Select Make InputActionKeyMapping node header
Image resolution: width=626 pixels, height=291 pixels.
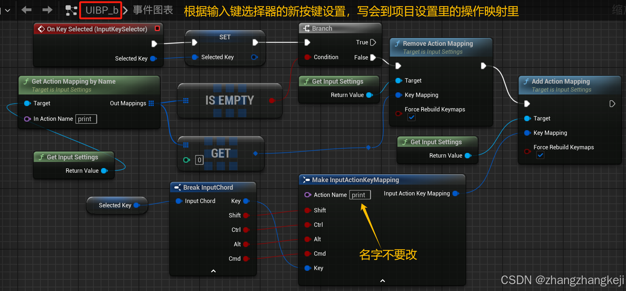click(x=382, y=180)
